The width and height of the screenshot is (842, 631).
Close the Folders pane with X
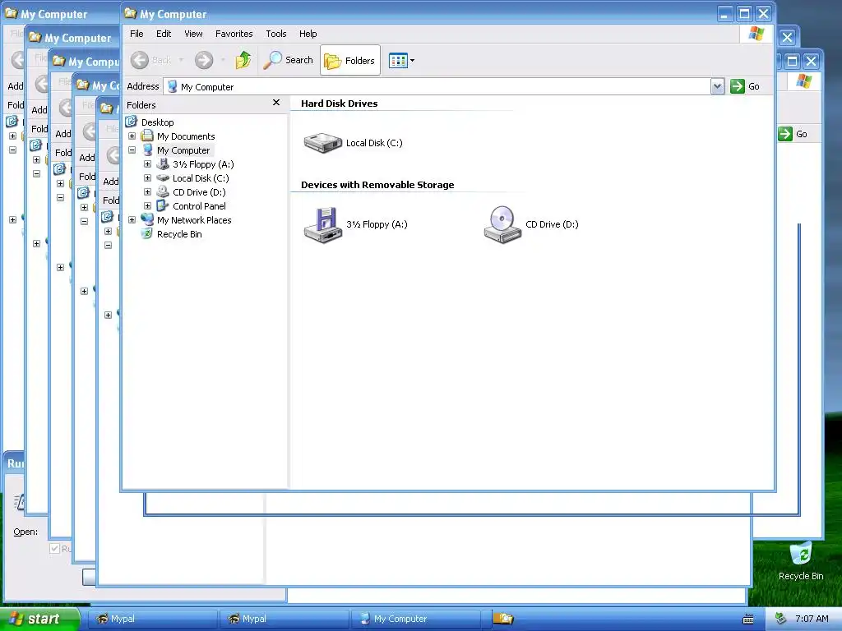(276, 103)
